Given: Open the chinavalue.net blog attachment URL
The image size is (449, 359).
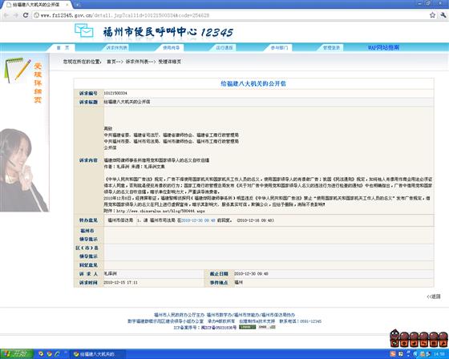Looking at the screenshot, I should 160,211.
